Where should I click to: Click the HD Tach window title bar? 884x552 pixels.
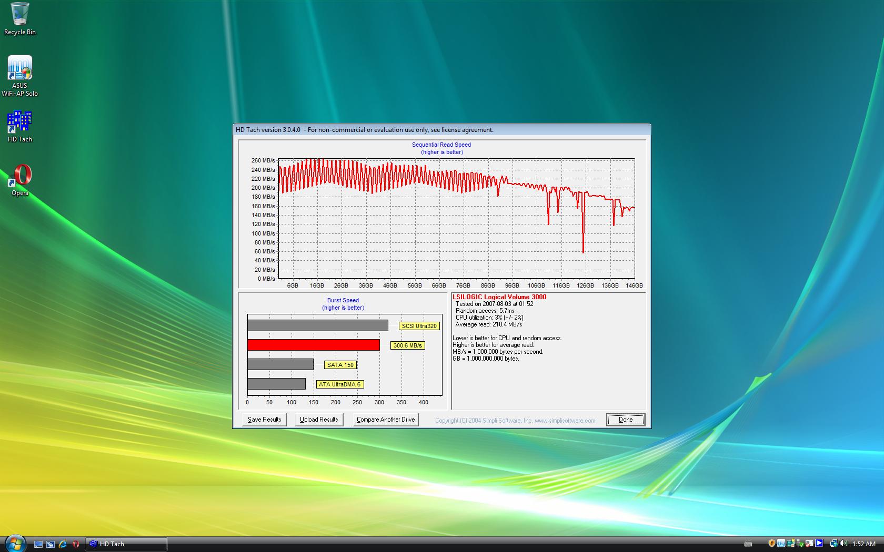[x=441, y=130]
